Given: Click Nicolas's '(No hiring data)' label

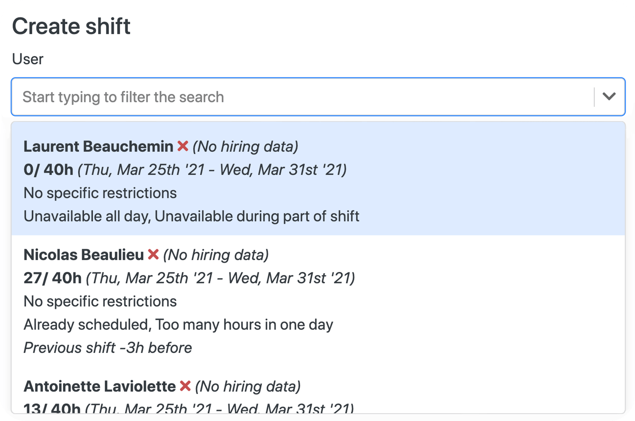Looking at the screenshot, I should pyautogui.click(x=216, y=255).
